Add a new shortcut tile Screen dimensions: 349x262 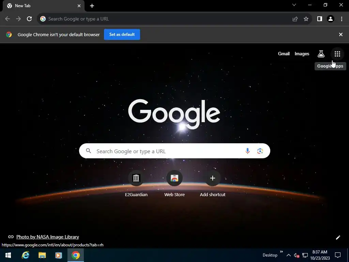tap(213, 184)
